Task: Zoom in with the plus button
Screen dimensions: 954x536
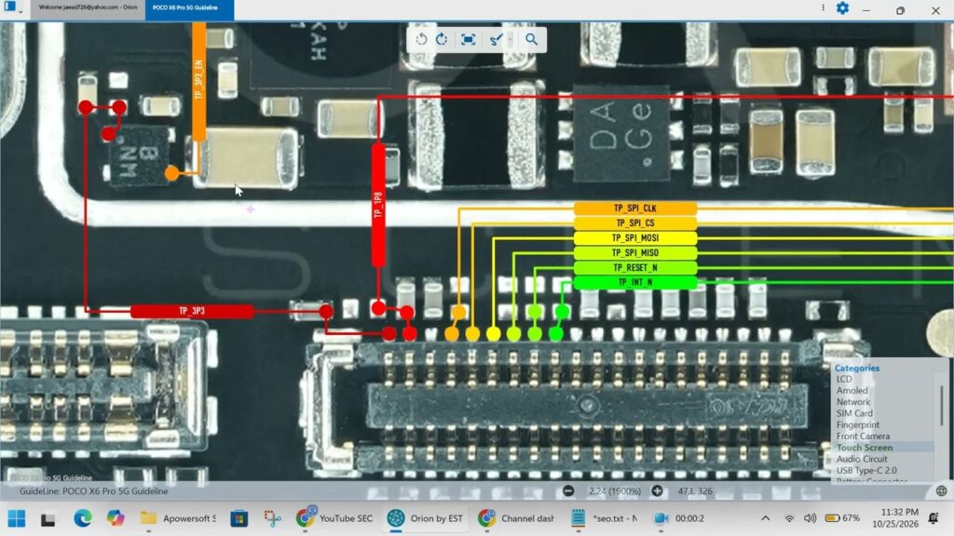Action: 657,491
